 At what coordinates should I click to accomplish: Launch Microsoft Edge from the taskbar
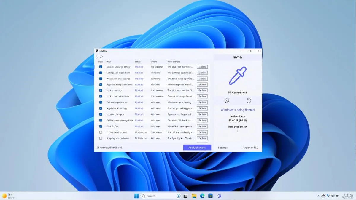(202, 196)
